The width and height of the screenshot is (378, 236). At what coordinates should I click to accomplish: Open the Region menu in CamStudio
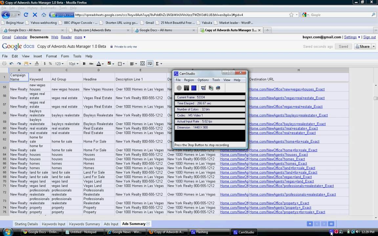coord(189,80)
